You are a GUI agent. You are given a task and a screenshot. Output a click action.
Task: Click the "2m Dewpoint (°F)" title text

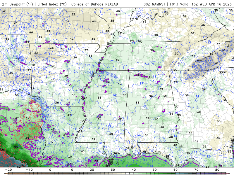pos(18,4)
